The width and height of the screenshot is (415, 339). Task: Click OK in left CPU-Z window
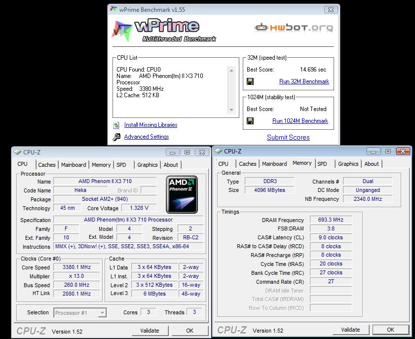[x=190, y=331]
